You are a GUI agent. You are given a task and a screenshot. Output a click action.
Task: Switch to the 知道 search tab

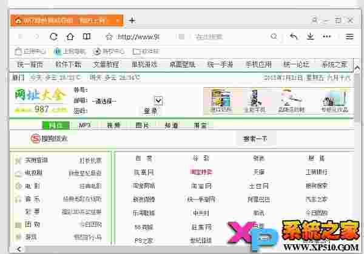point(171,125)
